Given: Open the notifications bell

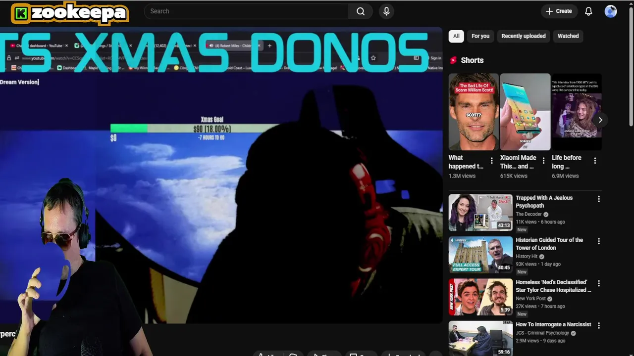Looking at the screenshot, I should pos(588,11).
